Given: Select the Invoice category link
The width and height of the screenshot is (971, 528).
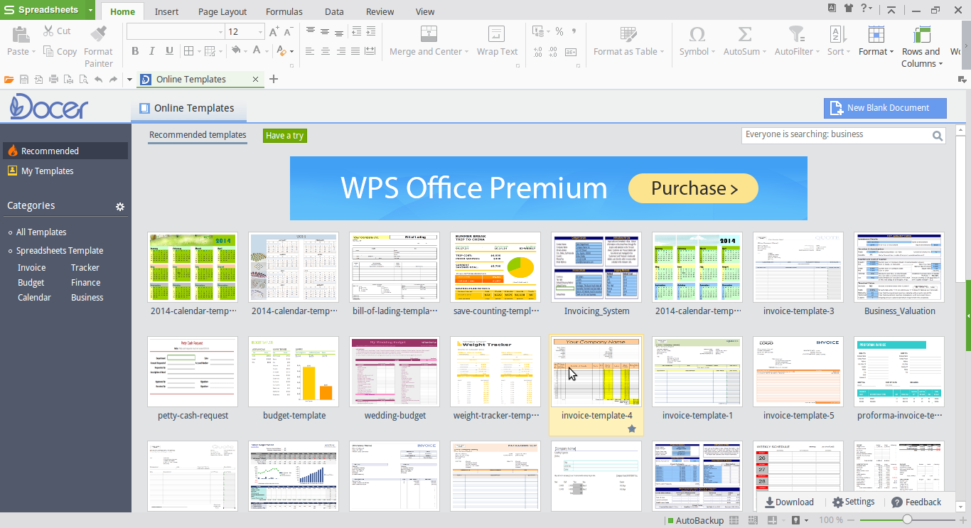Looking at the screenshot, I should coord(31,268).
